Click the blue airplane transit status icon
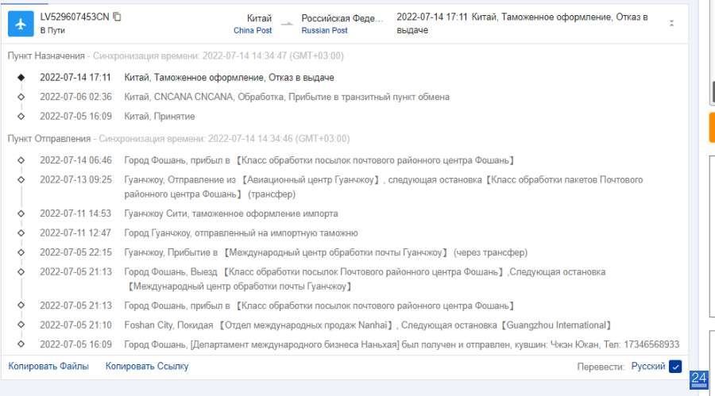Screen dimensions: 715x396 pyautogui.click(x=21, y=24)
